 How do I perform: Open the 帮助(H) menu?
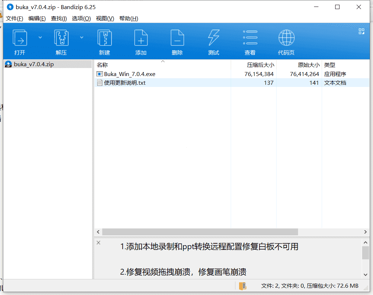pyautogui.click(x=129, y=19)
